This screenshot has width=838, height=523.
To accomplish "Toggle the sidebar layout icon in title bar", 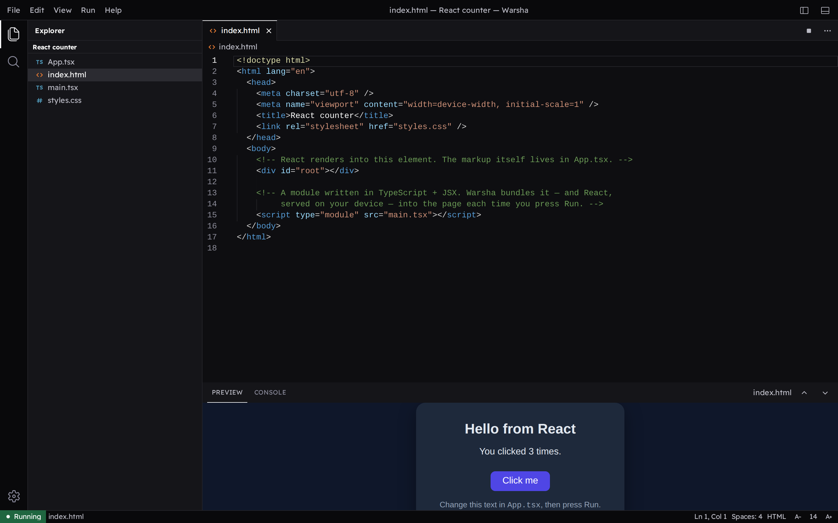I will click(804, 10).
